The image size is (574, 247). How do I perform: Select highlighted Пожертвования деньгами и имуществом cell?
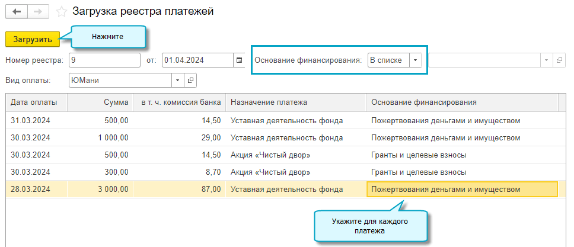[462, 190]
